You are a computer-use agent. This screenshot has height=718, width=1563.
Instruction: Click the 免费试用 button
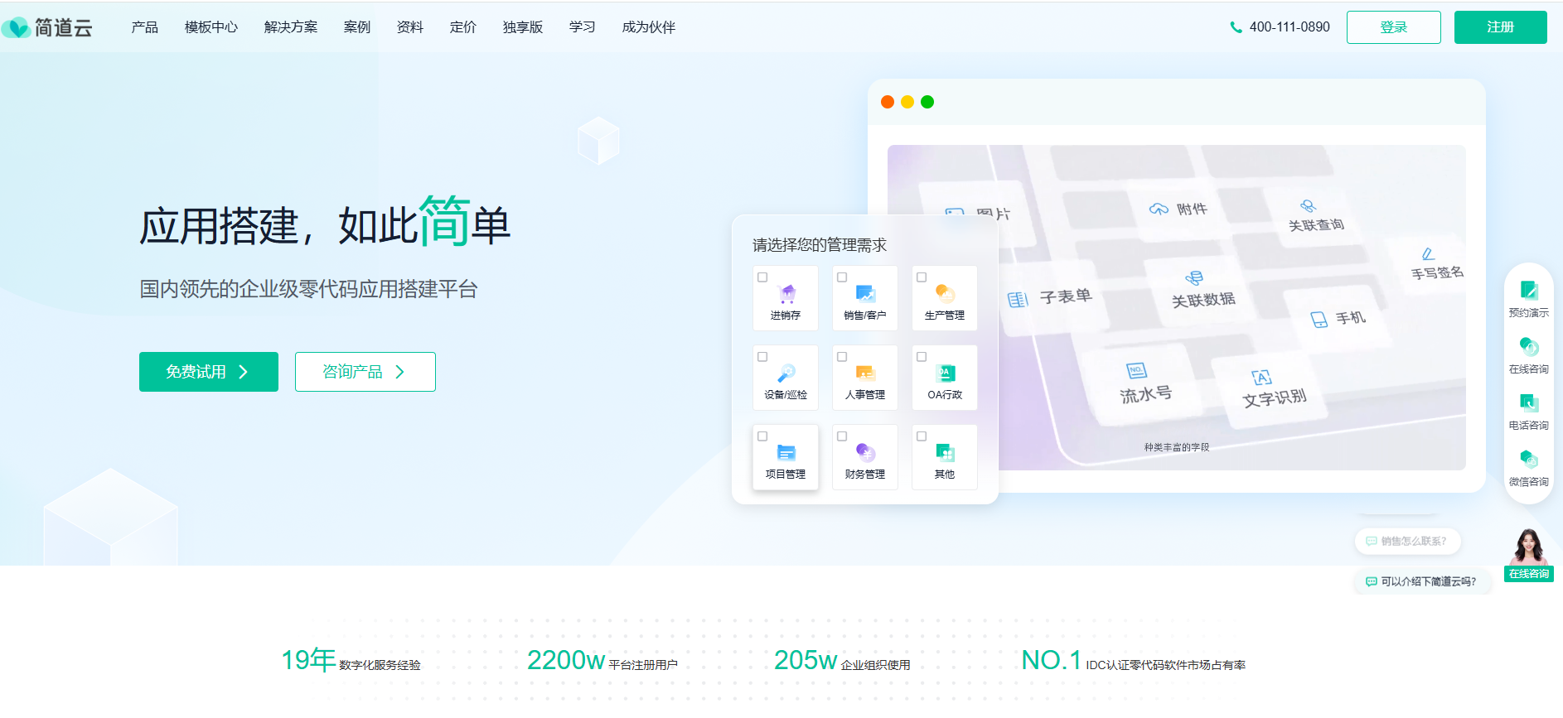coord(209,372)
